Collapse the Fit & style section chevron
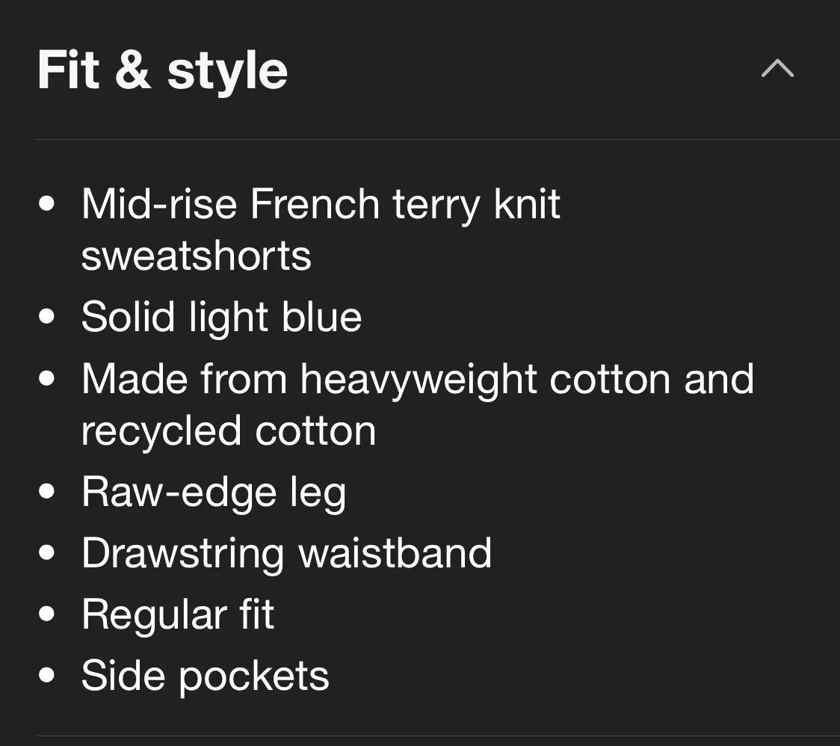Viewport: 840px width, 746px height. point(777,69)
